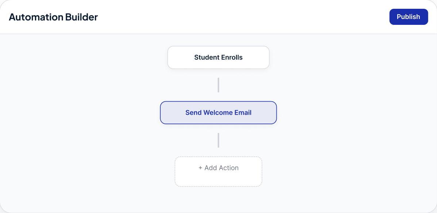The height and width of the screenshot is (213, 437).
Task: Open the highlighted Send Welcome Email step
Action: [218, 113]
